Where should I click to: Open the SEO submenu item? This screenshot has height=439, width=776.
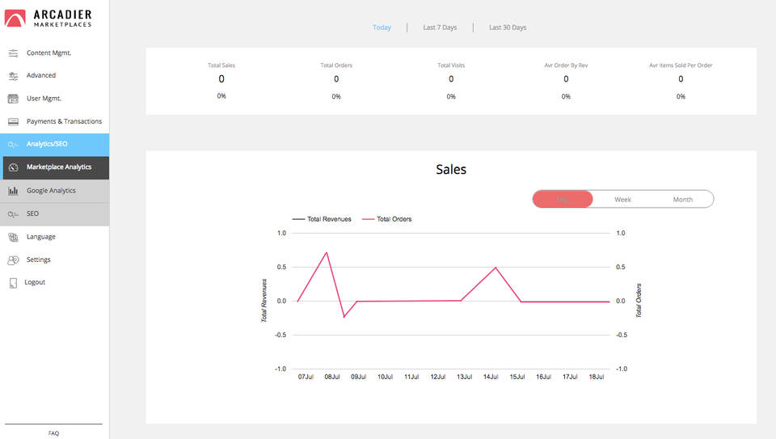(32, 213)
